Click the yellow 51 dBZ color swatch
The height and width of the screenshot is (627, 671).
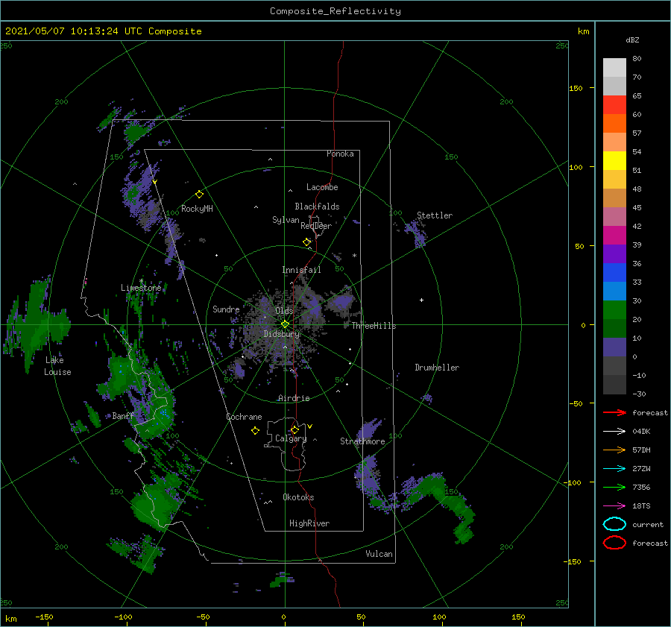coord(614,160)
